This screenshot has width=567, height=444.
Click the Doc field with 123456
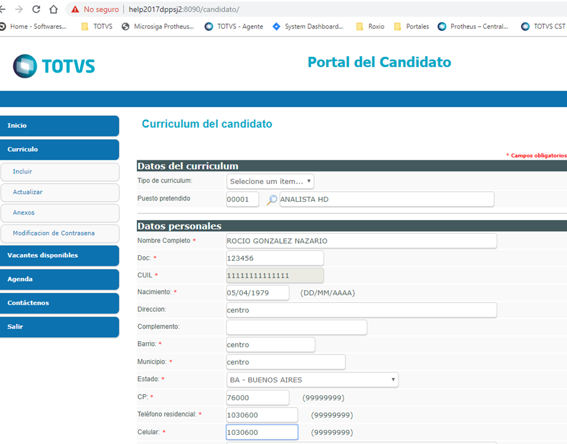[x=275, y=258]
